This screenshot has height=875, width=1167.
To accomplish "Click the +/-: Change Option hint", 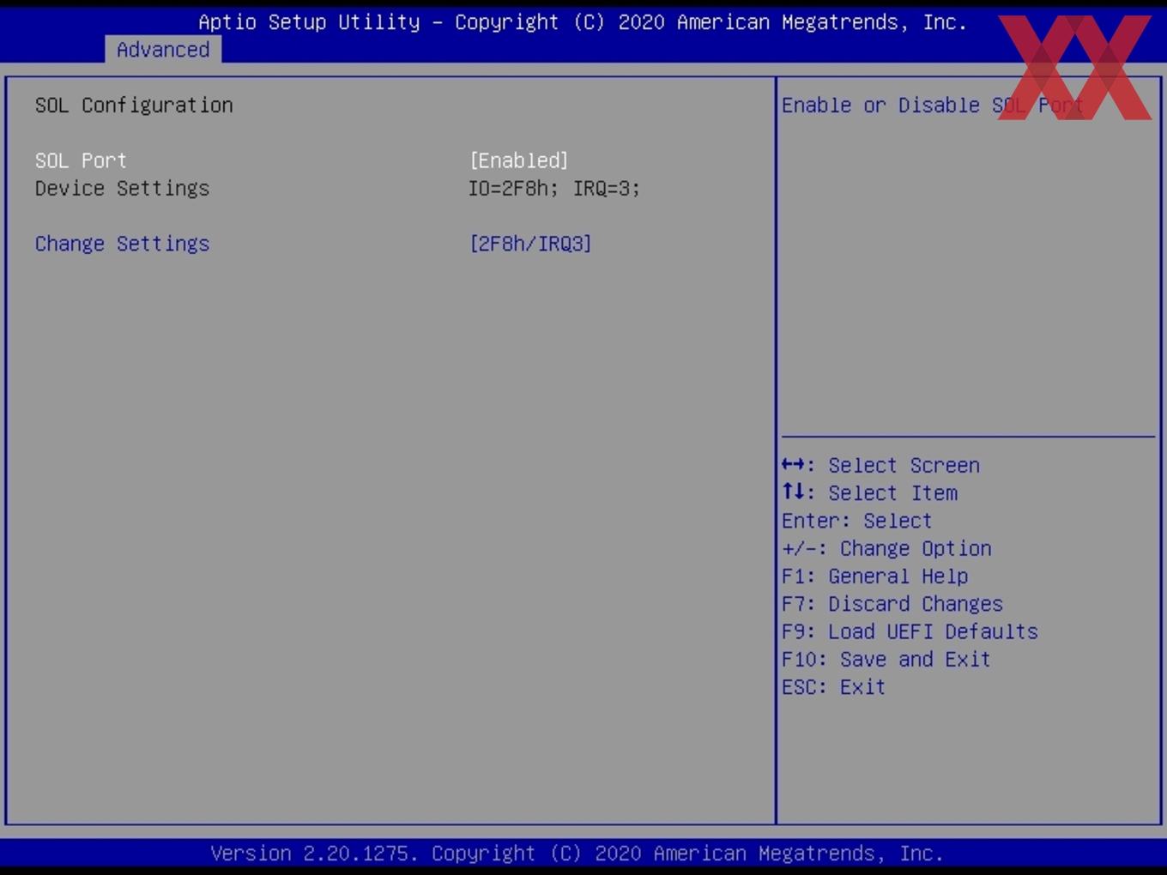I will click(x=886, y=548).
